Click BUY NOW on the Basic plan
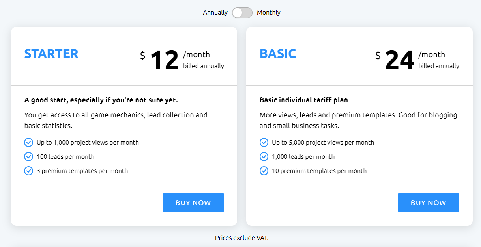The height and width of the screenshot is (247, 481). pyautogui.click(x=428, y=202)
